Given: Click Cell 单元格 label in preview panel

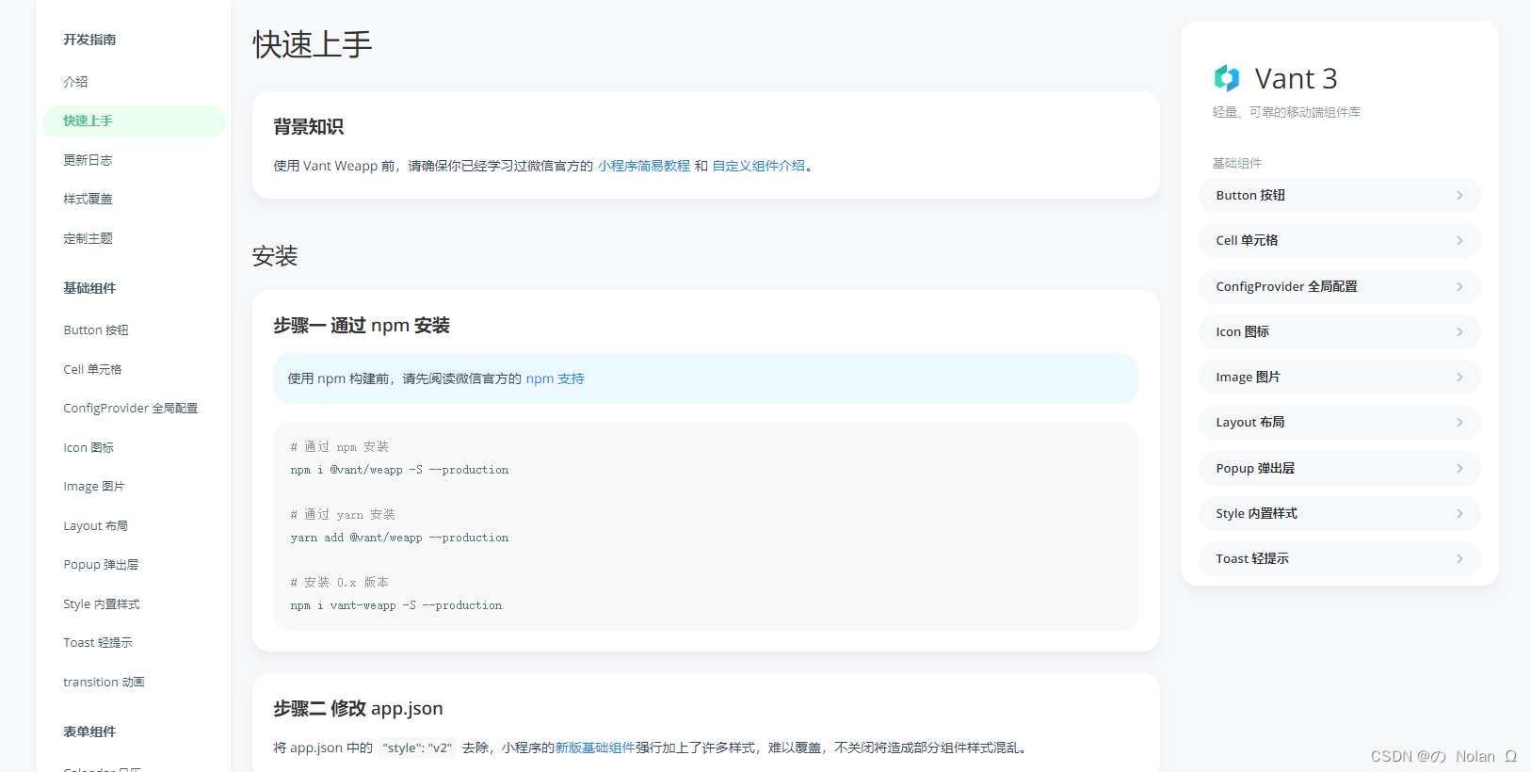Looking at the screenshot, I should [1247, 241].
